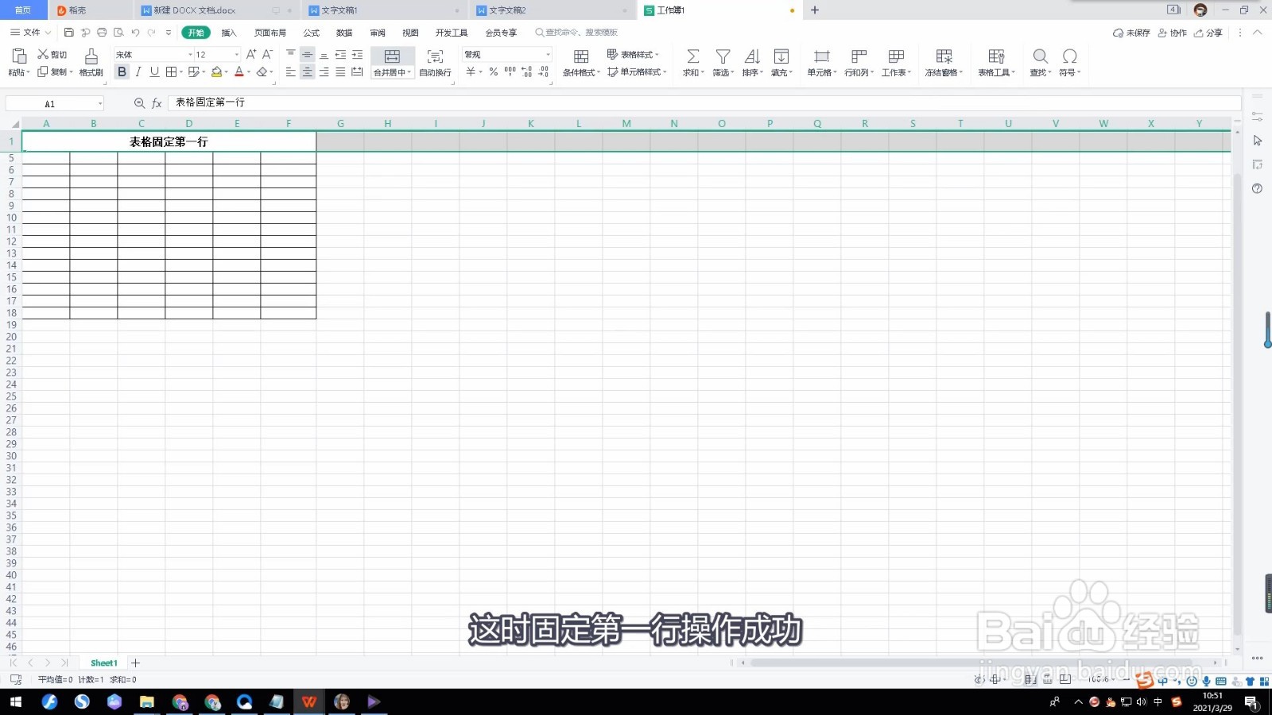Viewport: 1272px width, 715px height.
Task: Switch to the 公式 ribbon tab
Action: tap(312, 33)
